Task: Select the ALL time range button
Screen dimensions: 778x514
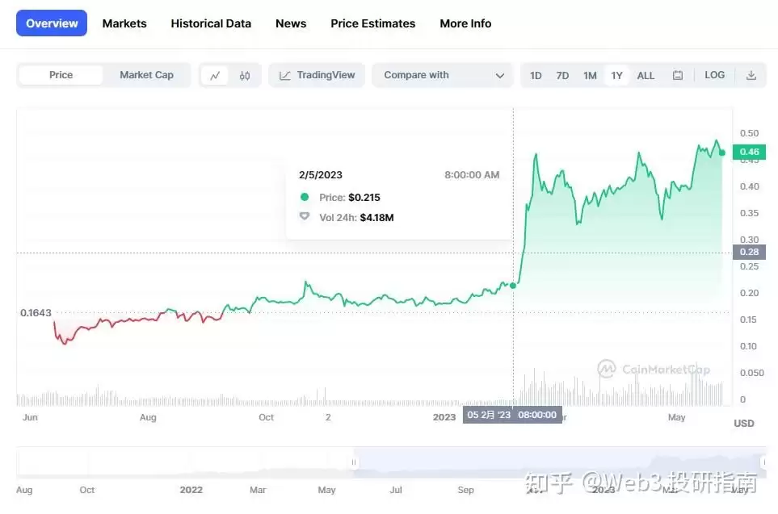Action: click(x=645, y=74)
